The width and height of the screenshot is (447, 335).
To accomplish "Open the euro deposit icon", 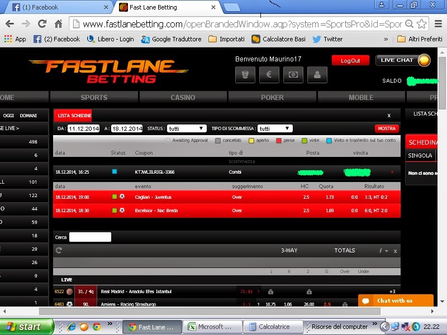I will (269, 75).
